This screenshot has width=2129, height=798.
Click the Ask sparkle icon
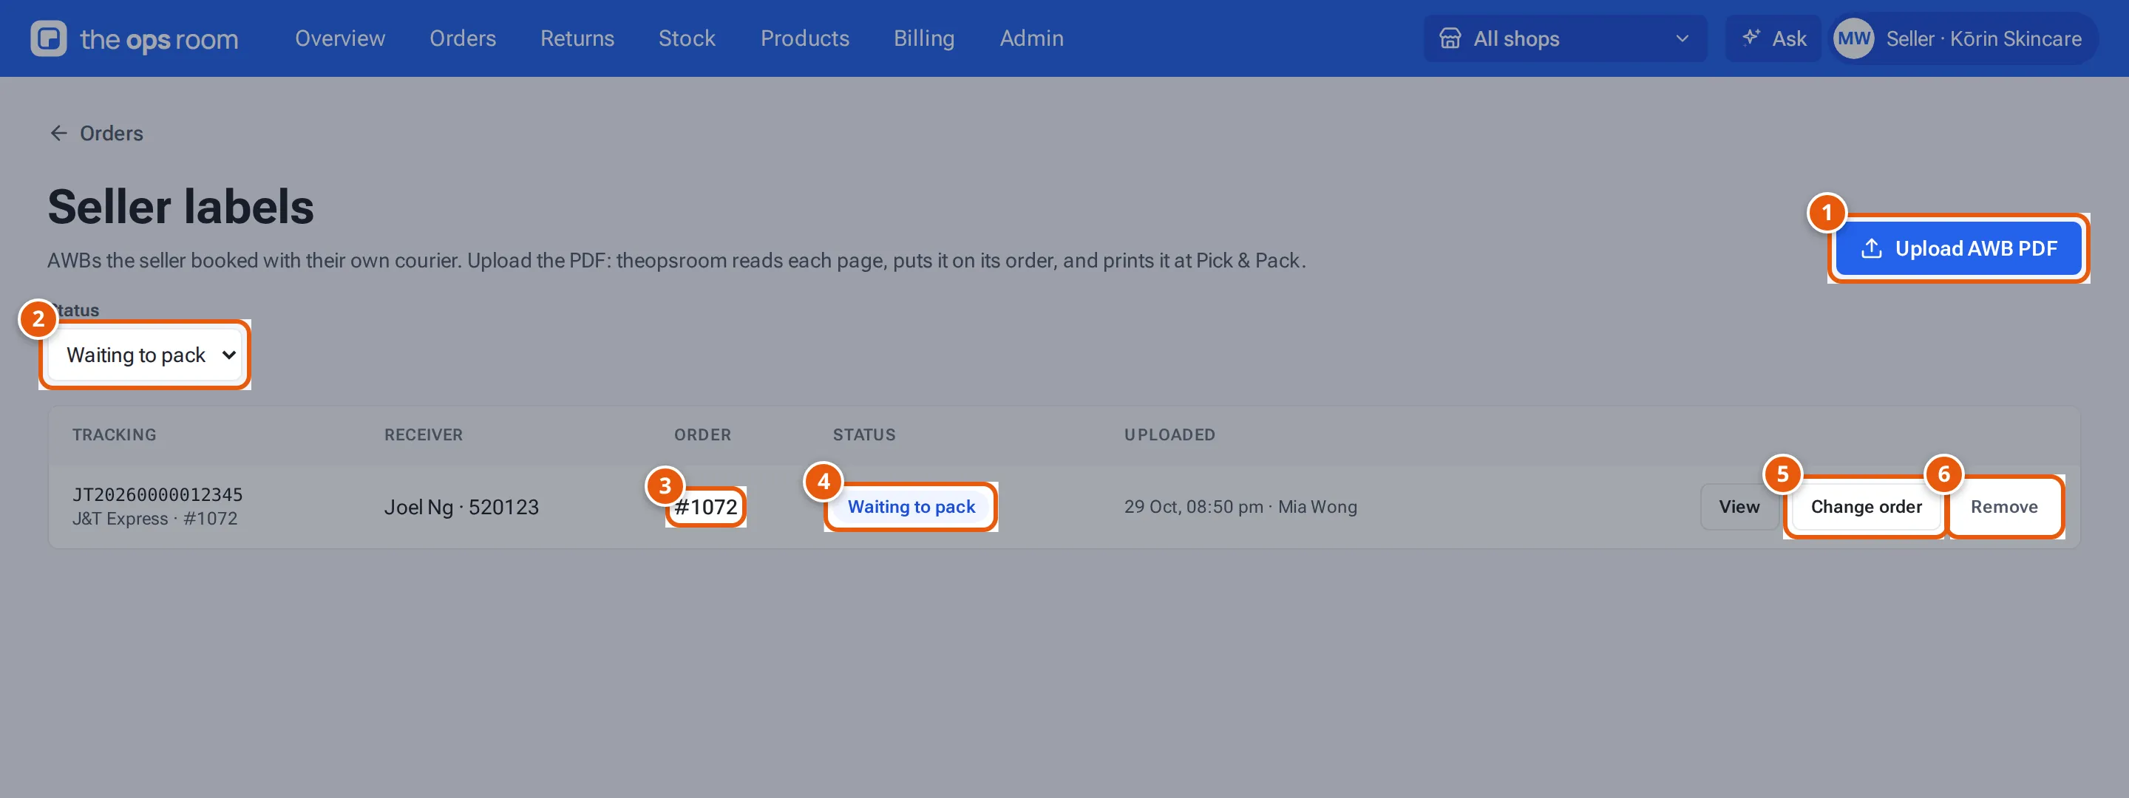click(x=1751, y=38)
